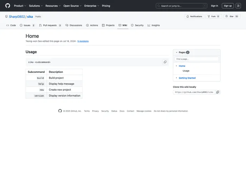Expand the Getting Started page arrow
The image size is (246, 183).
[x=176, y=78]
